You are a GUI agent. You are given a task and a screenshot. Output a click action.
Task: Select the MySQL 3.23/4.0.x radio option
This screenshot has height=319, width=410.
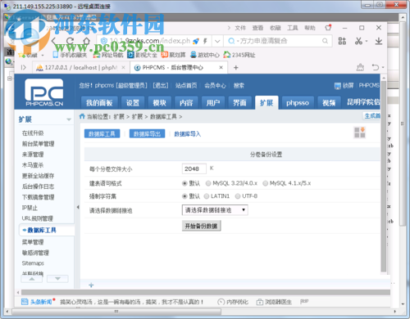click(208, 183)
